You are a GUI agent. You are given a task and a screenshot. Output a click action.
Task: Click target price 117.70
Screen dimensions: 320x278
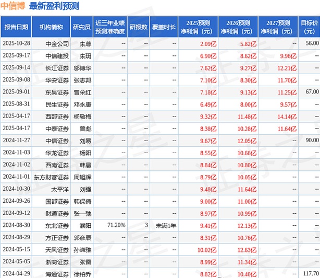tap(311, 273)
